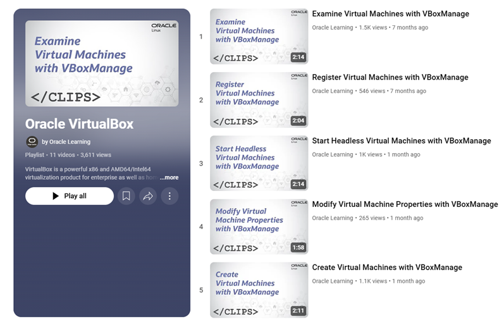Click '1.1K views • 1 month ago' text
This screenshot has width=504, height=322.
pos(392,281)
